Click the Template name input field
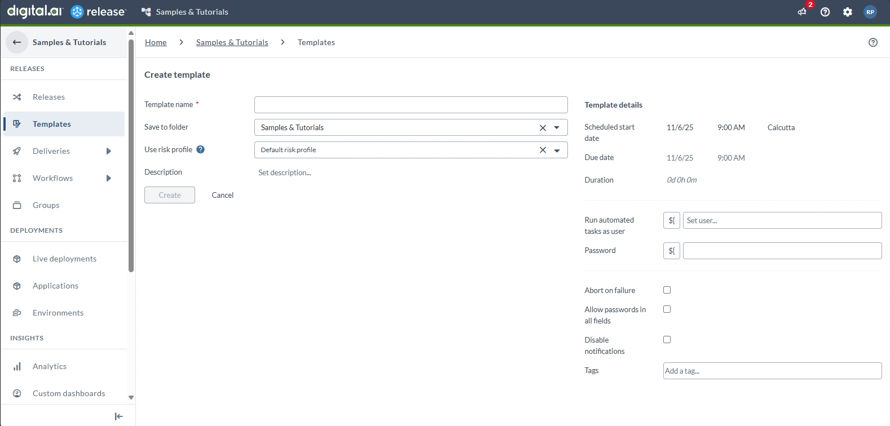890x426 pixels. point(411,105)
